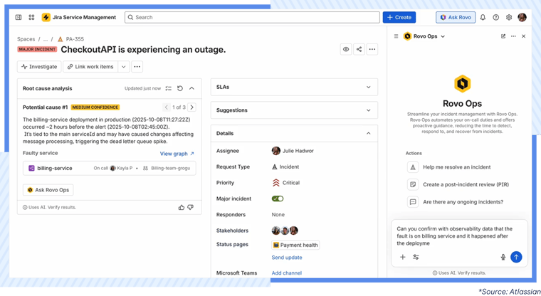Click the watch eye icon

[x=346, y=49]
